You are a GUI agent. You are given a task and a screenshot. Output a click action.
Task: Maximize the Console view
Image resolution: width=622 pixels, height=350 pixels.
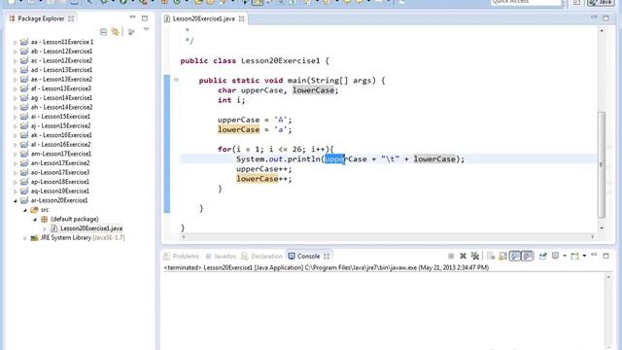(x=605, y=257)
